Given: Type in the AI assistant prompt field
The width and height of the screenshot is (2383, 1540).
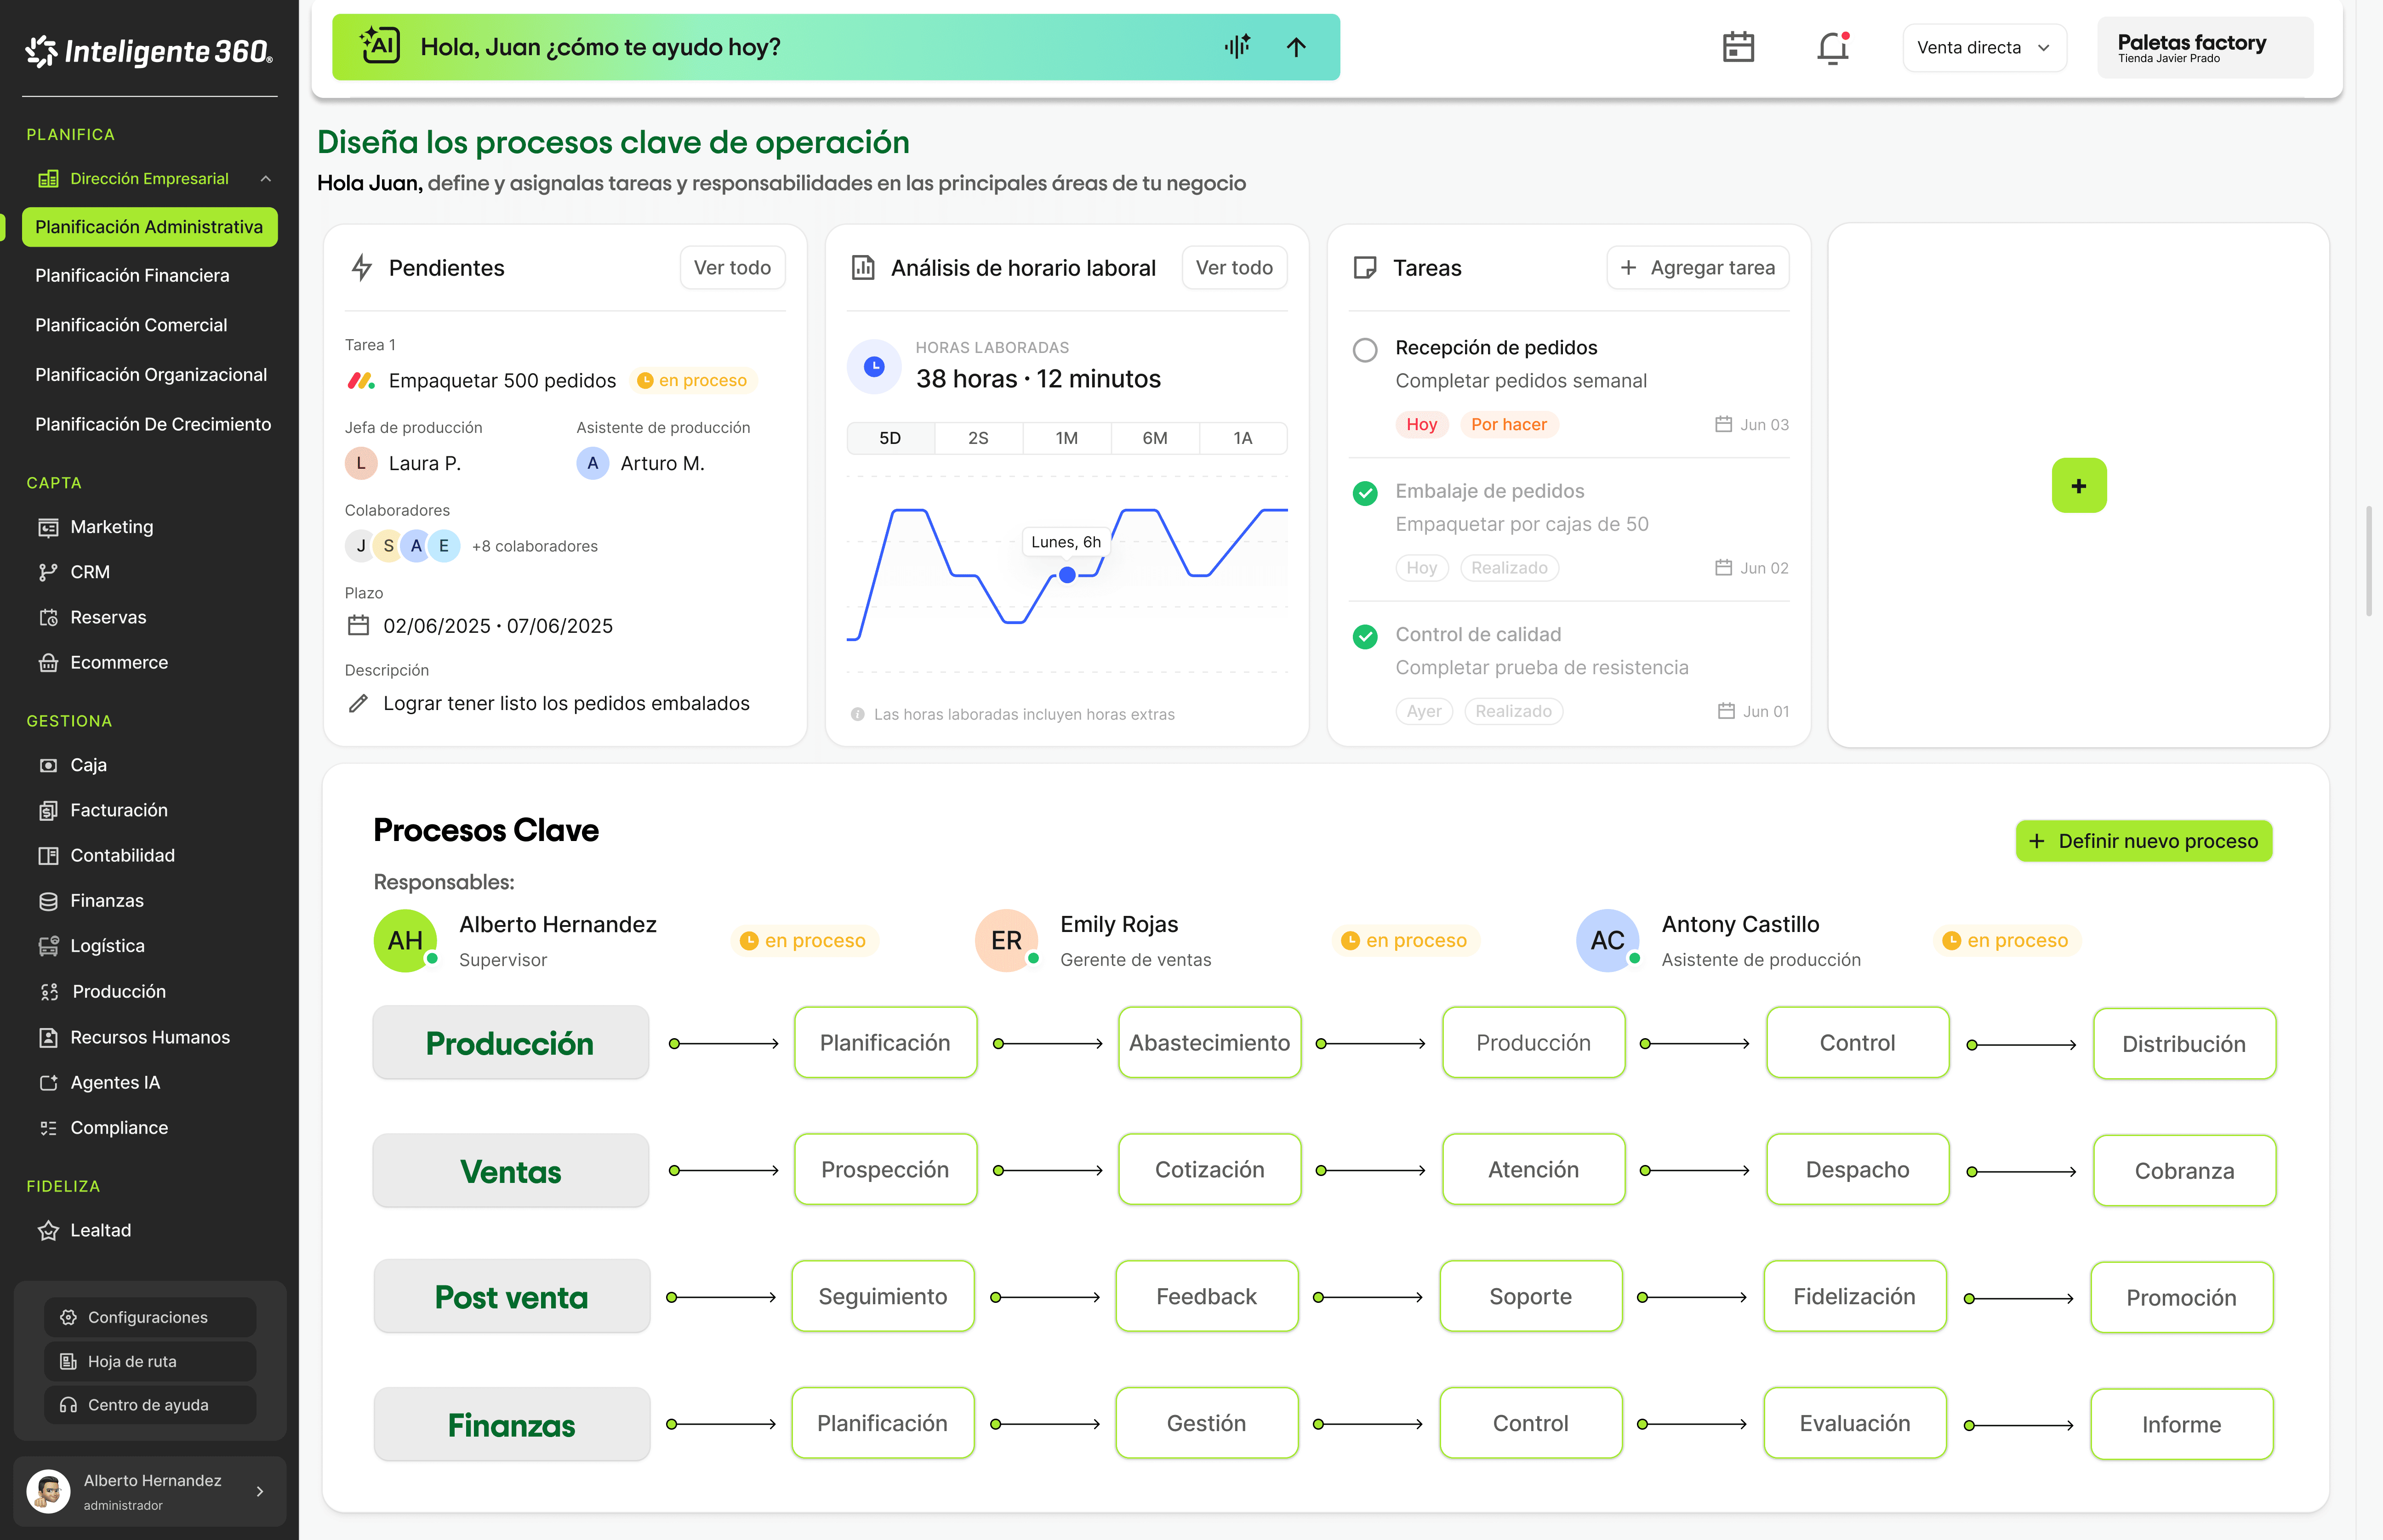Looking at the screenshot, I should click(x=800, y=47).
